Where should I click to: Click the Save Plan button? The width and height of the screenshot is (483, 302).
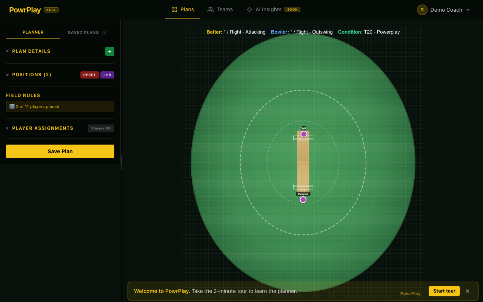pyautogui.click(x=60, y=151)
